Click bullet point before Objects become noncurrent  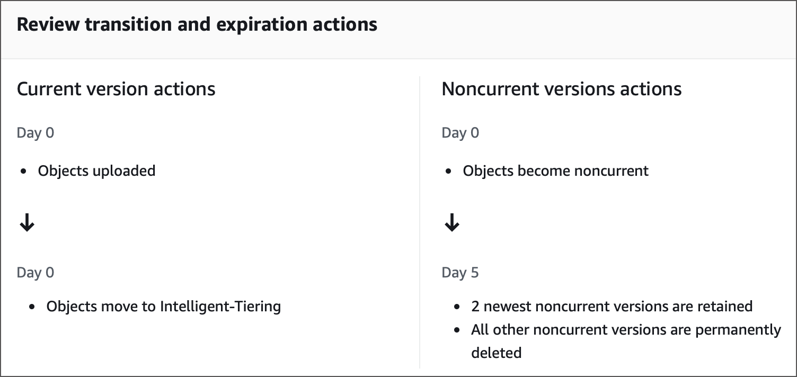pyautogui.click(x=449, y=172)
